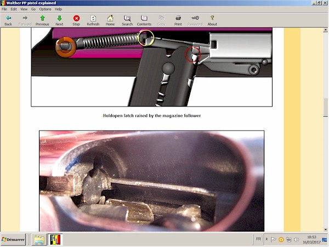The height and width of the screenshot is (247, 329).
Task: Minimize the Walther PP window
Action: tap(314, 3)
